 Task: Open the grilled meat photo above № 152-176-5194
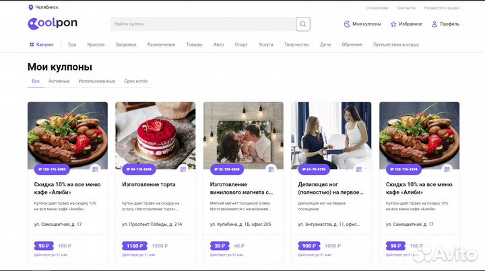(420, 135)
